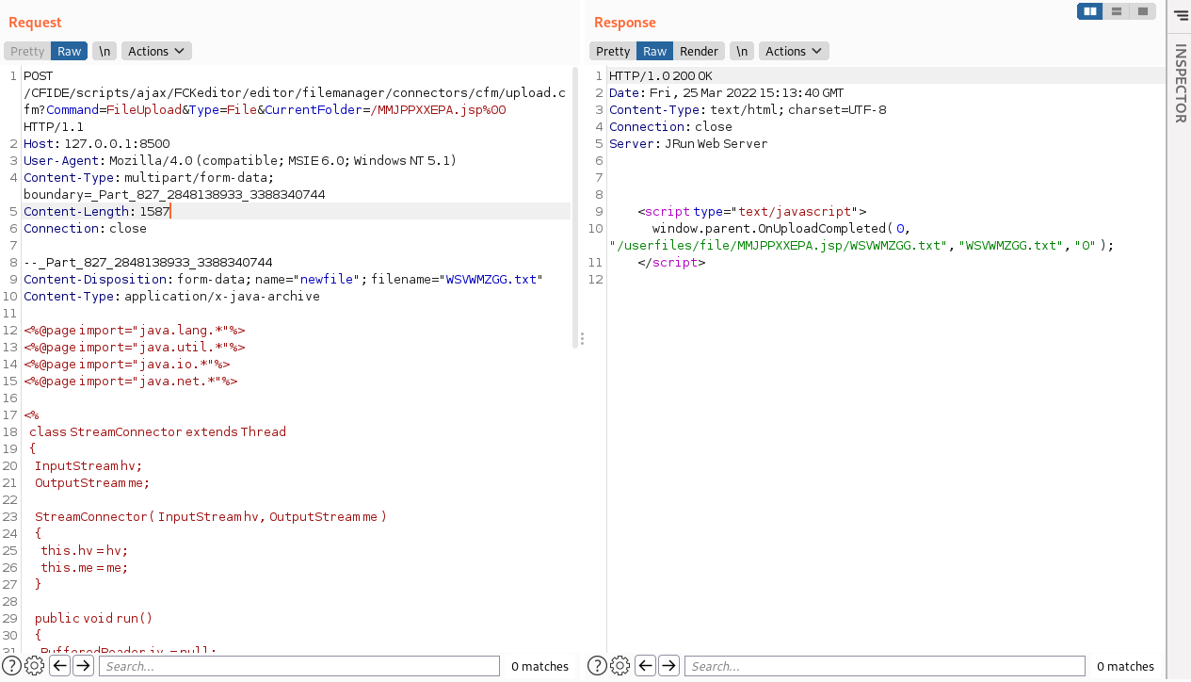Focus the Response search input field
Viewport: 1191px width, 682px height.
(x=885, y=666)
